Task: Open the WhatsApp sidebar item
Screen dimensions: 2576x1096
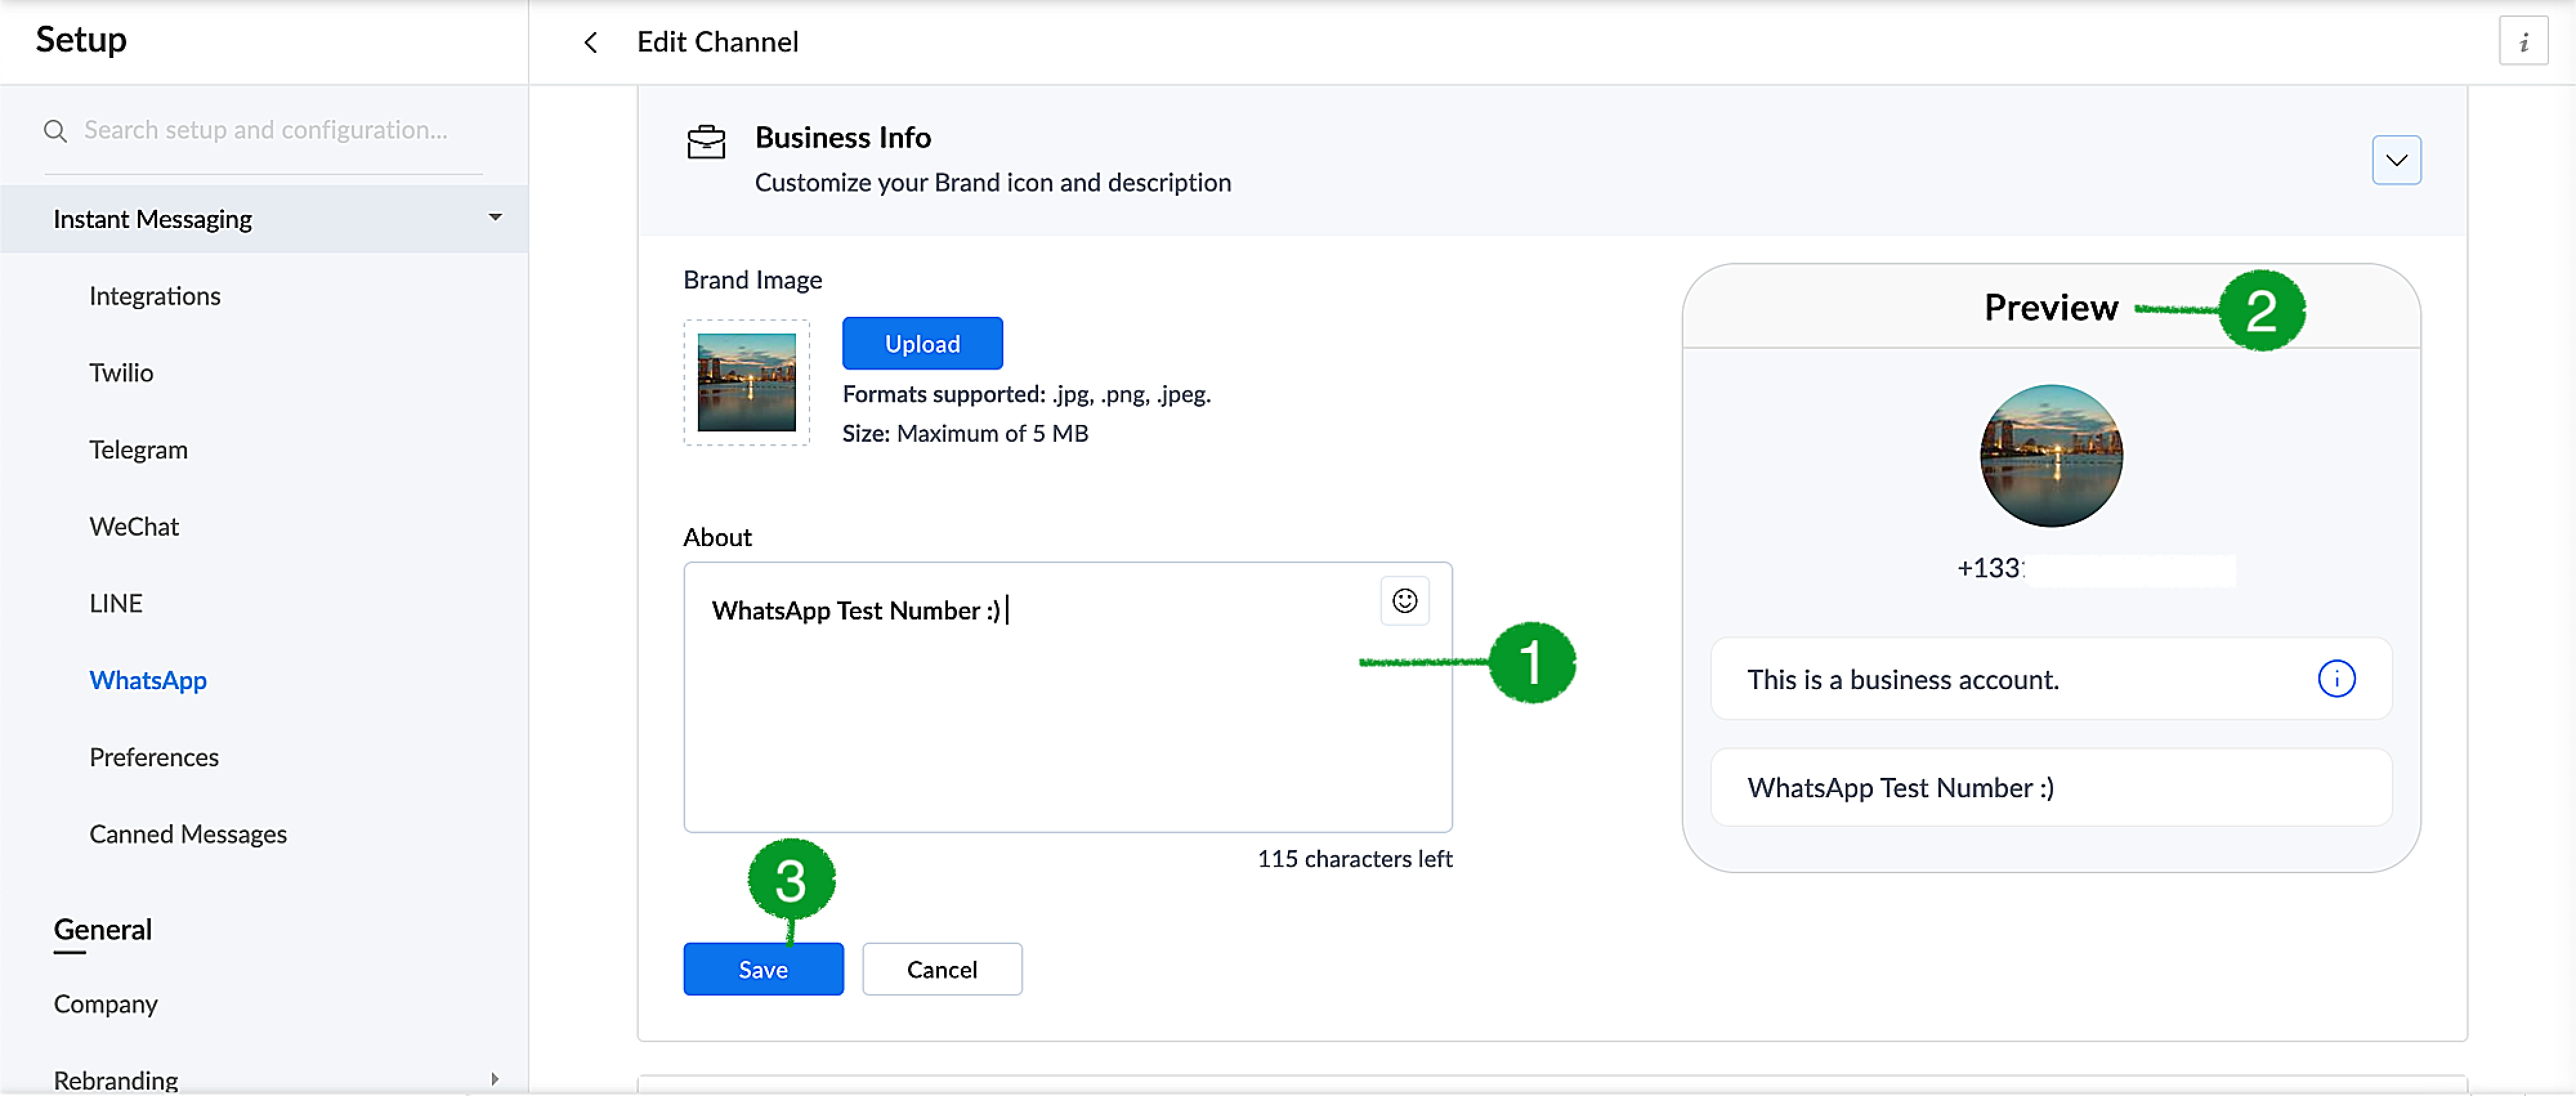Action: pyautogui.click(x=148, y=680)
